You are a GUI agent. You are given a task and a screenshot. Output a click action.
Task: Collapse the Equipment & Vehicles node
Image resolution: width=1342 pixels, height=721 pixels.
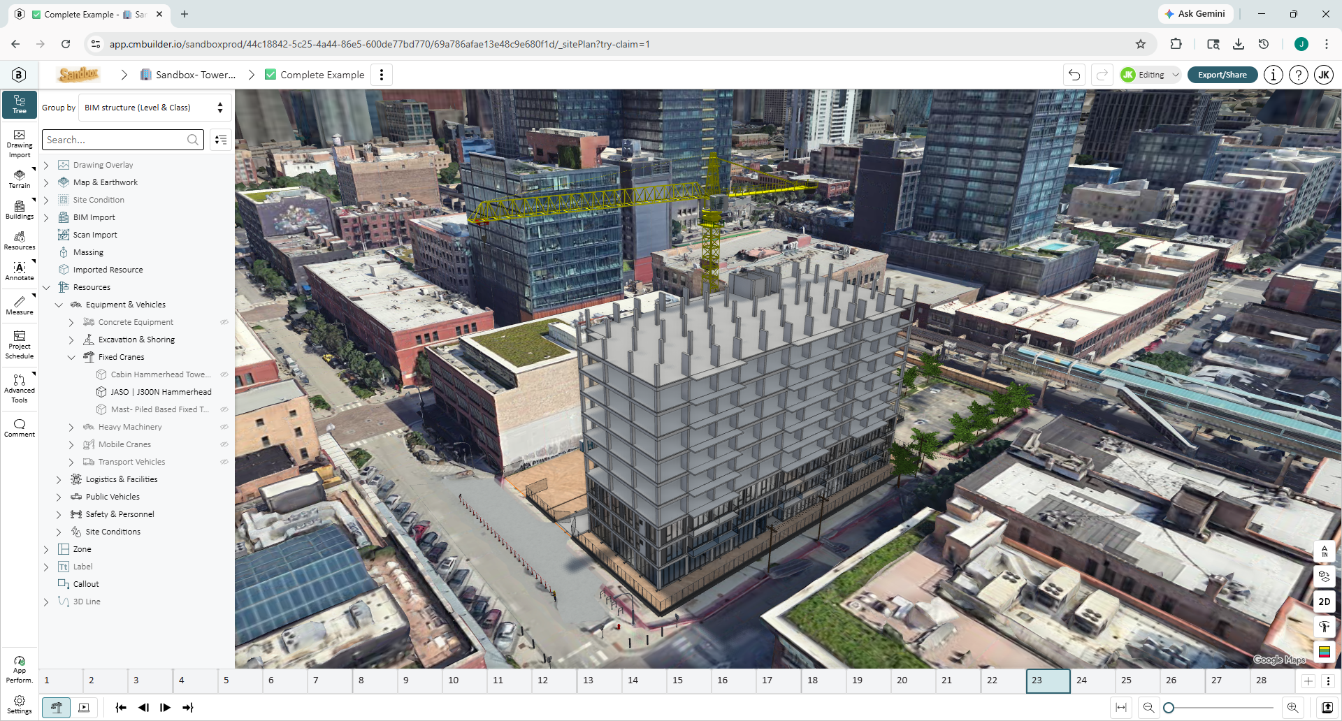[59, 305]
